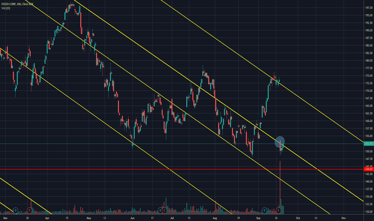This screenshot has height=221, width=374.
Task: Click the Jul label on time axis
Action: tap(172, 218)
